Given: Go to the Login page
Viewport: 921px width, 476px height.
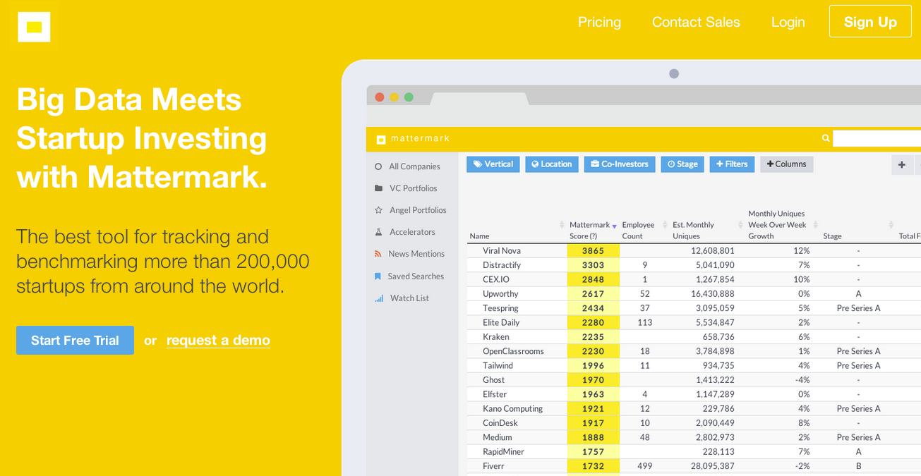Looking at the screenshot, I should coord(788,22).
